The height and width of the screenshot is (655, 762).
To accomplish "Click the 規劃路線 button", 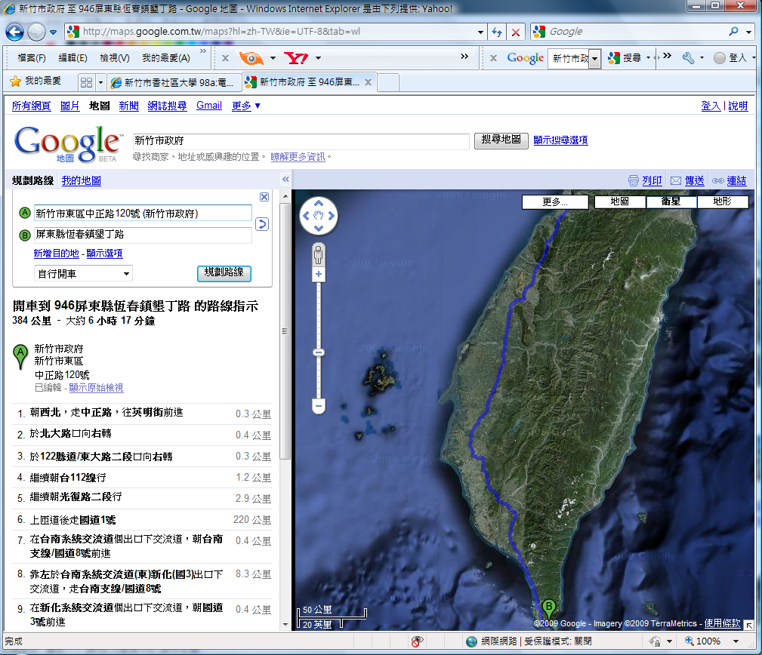I will pyautogui.click(x=224, y=273).
